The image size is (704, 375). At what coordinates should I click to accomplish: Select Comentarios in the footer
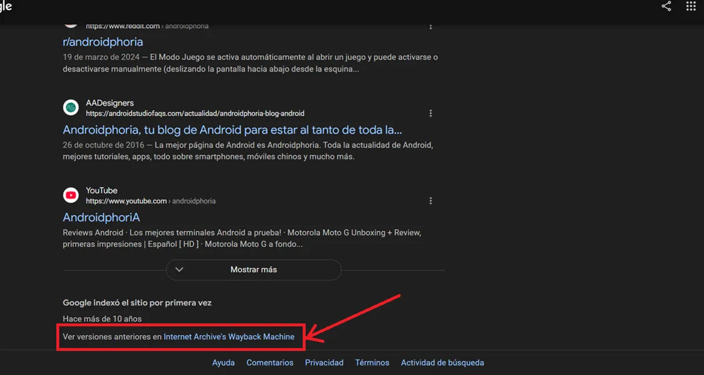[x=270, y=363]
